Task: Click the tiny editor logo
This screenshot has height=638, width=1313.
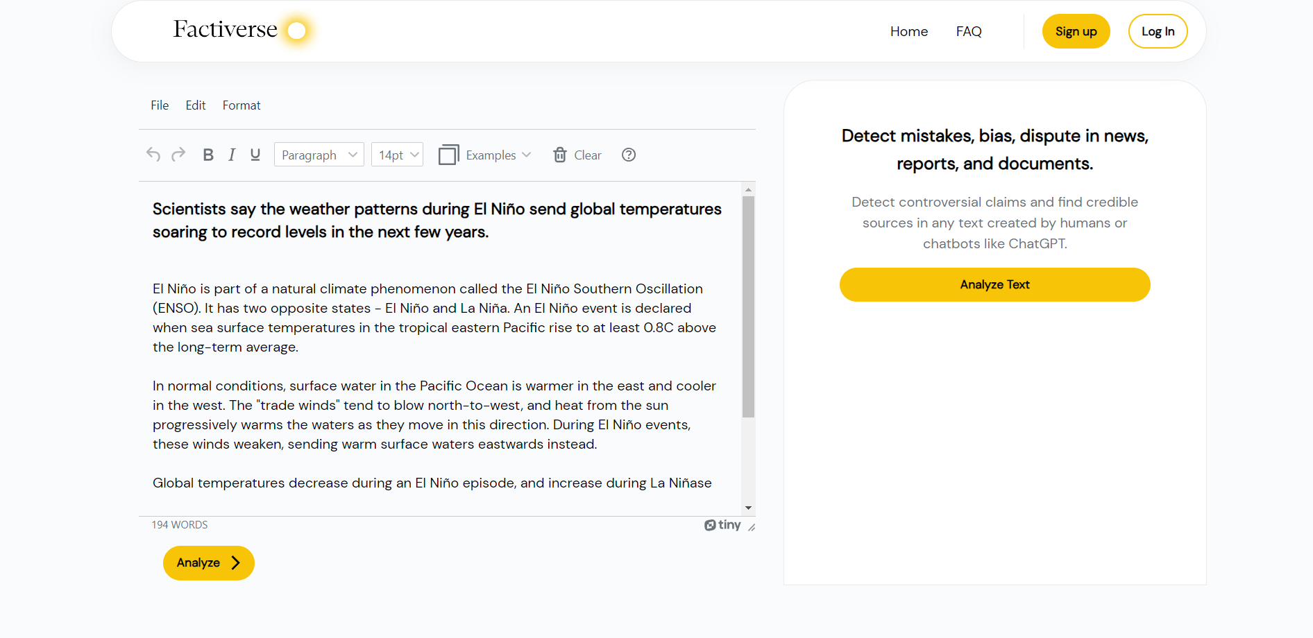Action: (722, 525)
